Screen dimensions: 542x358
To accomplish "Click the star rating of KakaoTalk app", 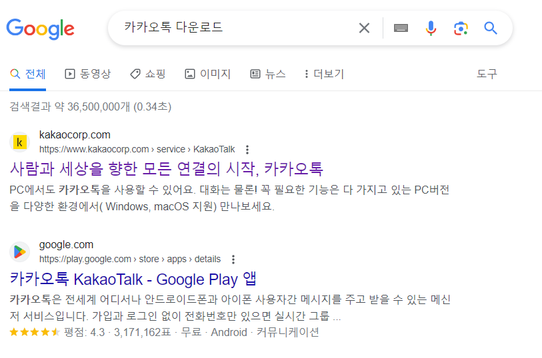I will [x=35, y=332].
